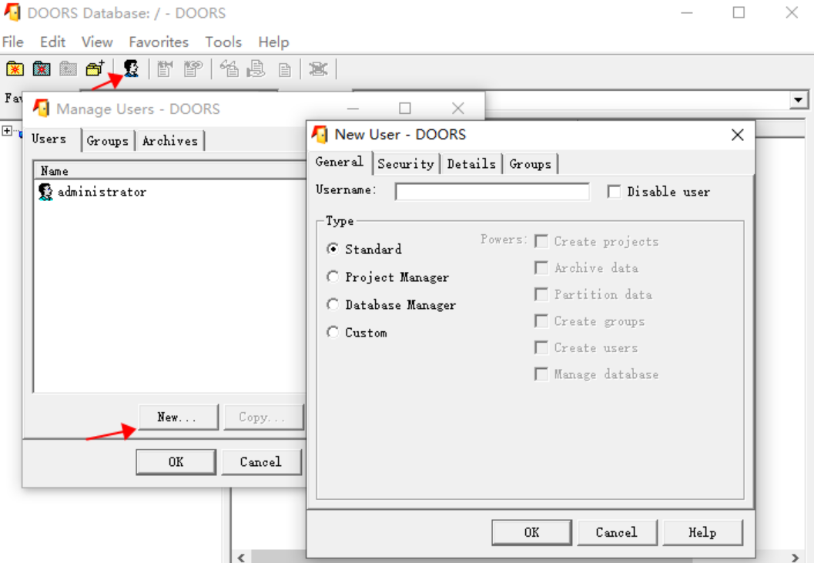814x563 pixels.
Task: Tick the Disable user checkbox
Action: pyautogui.click(x=614, y=192)
